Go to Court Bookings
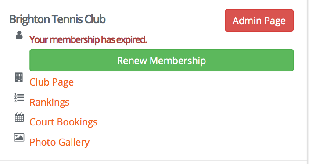Image resolution: width=309 pixels, height=164 pixels. (64, 122)
